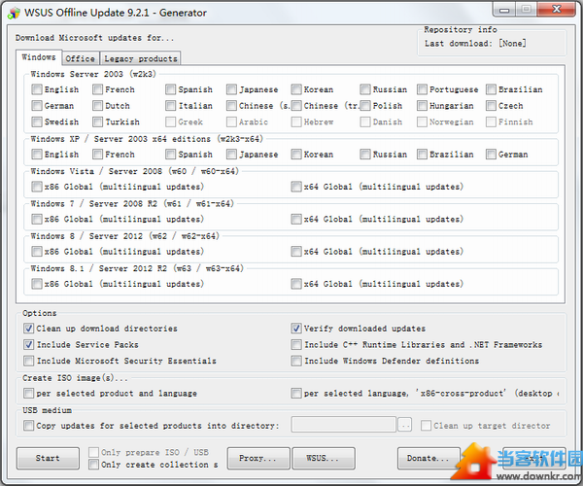Enable Include Windows Defender definitions

296,361
